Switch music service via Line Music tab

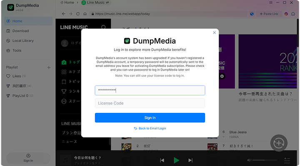(95, 2)
